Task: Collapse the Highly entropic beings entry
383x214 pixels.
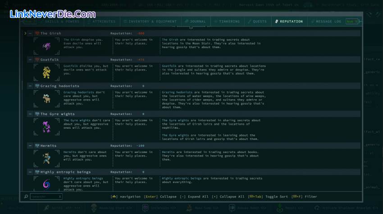Action: 31,172
